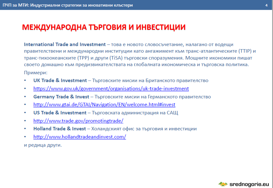Click the srednogorie.eu logo text

pos(249,184)
